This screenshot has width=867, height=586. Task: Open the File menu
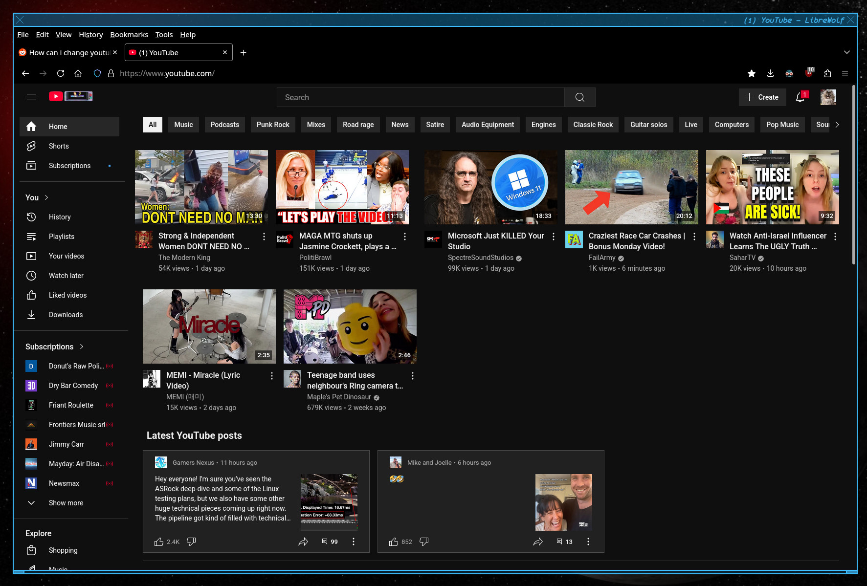click(x=23, y=35)
